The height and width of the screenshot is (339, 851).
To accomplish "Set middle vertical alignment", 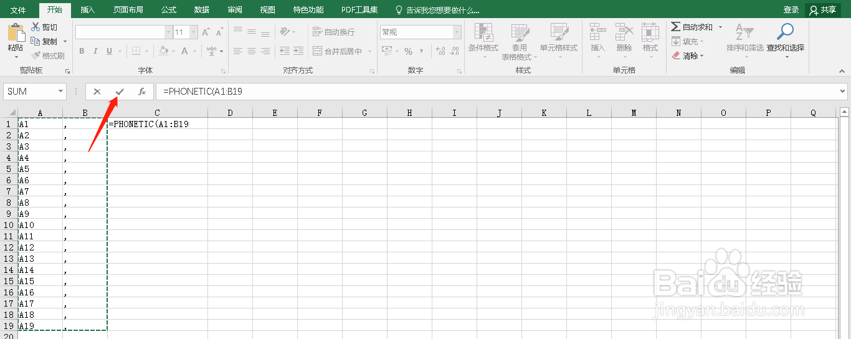I will 252,31.
